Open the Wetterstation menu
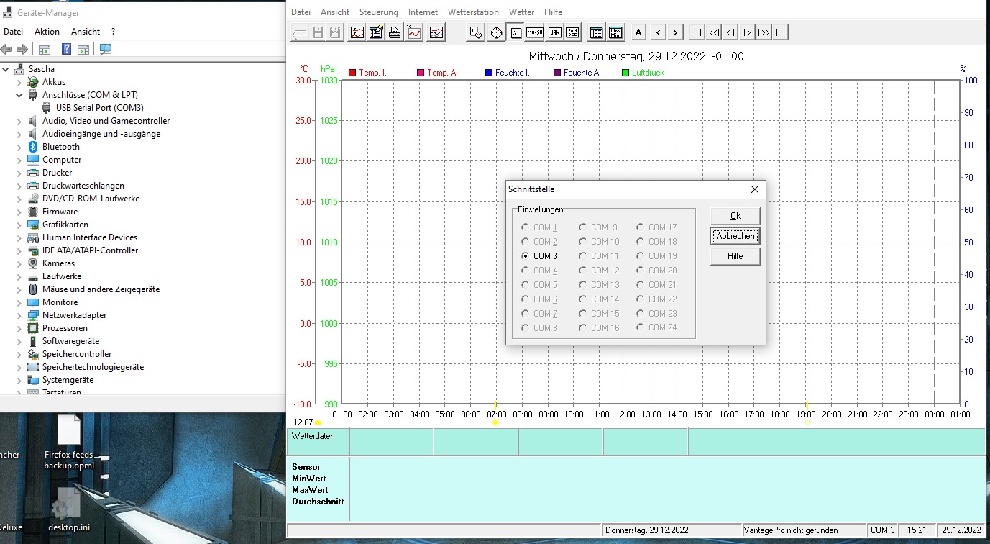This screenshot has height=544, width=990. [472, 12]
